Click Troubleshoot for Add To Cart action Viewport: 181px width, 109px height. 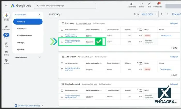click(x=165, y=69)
